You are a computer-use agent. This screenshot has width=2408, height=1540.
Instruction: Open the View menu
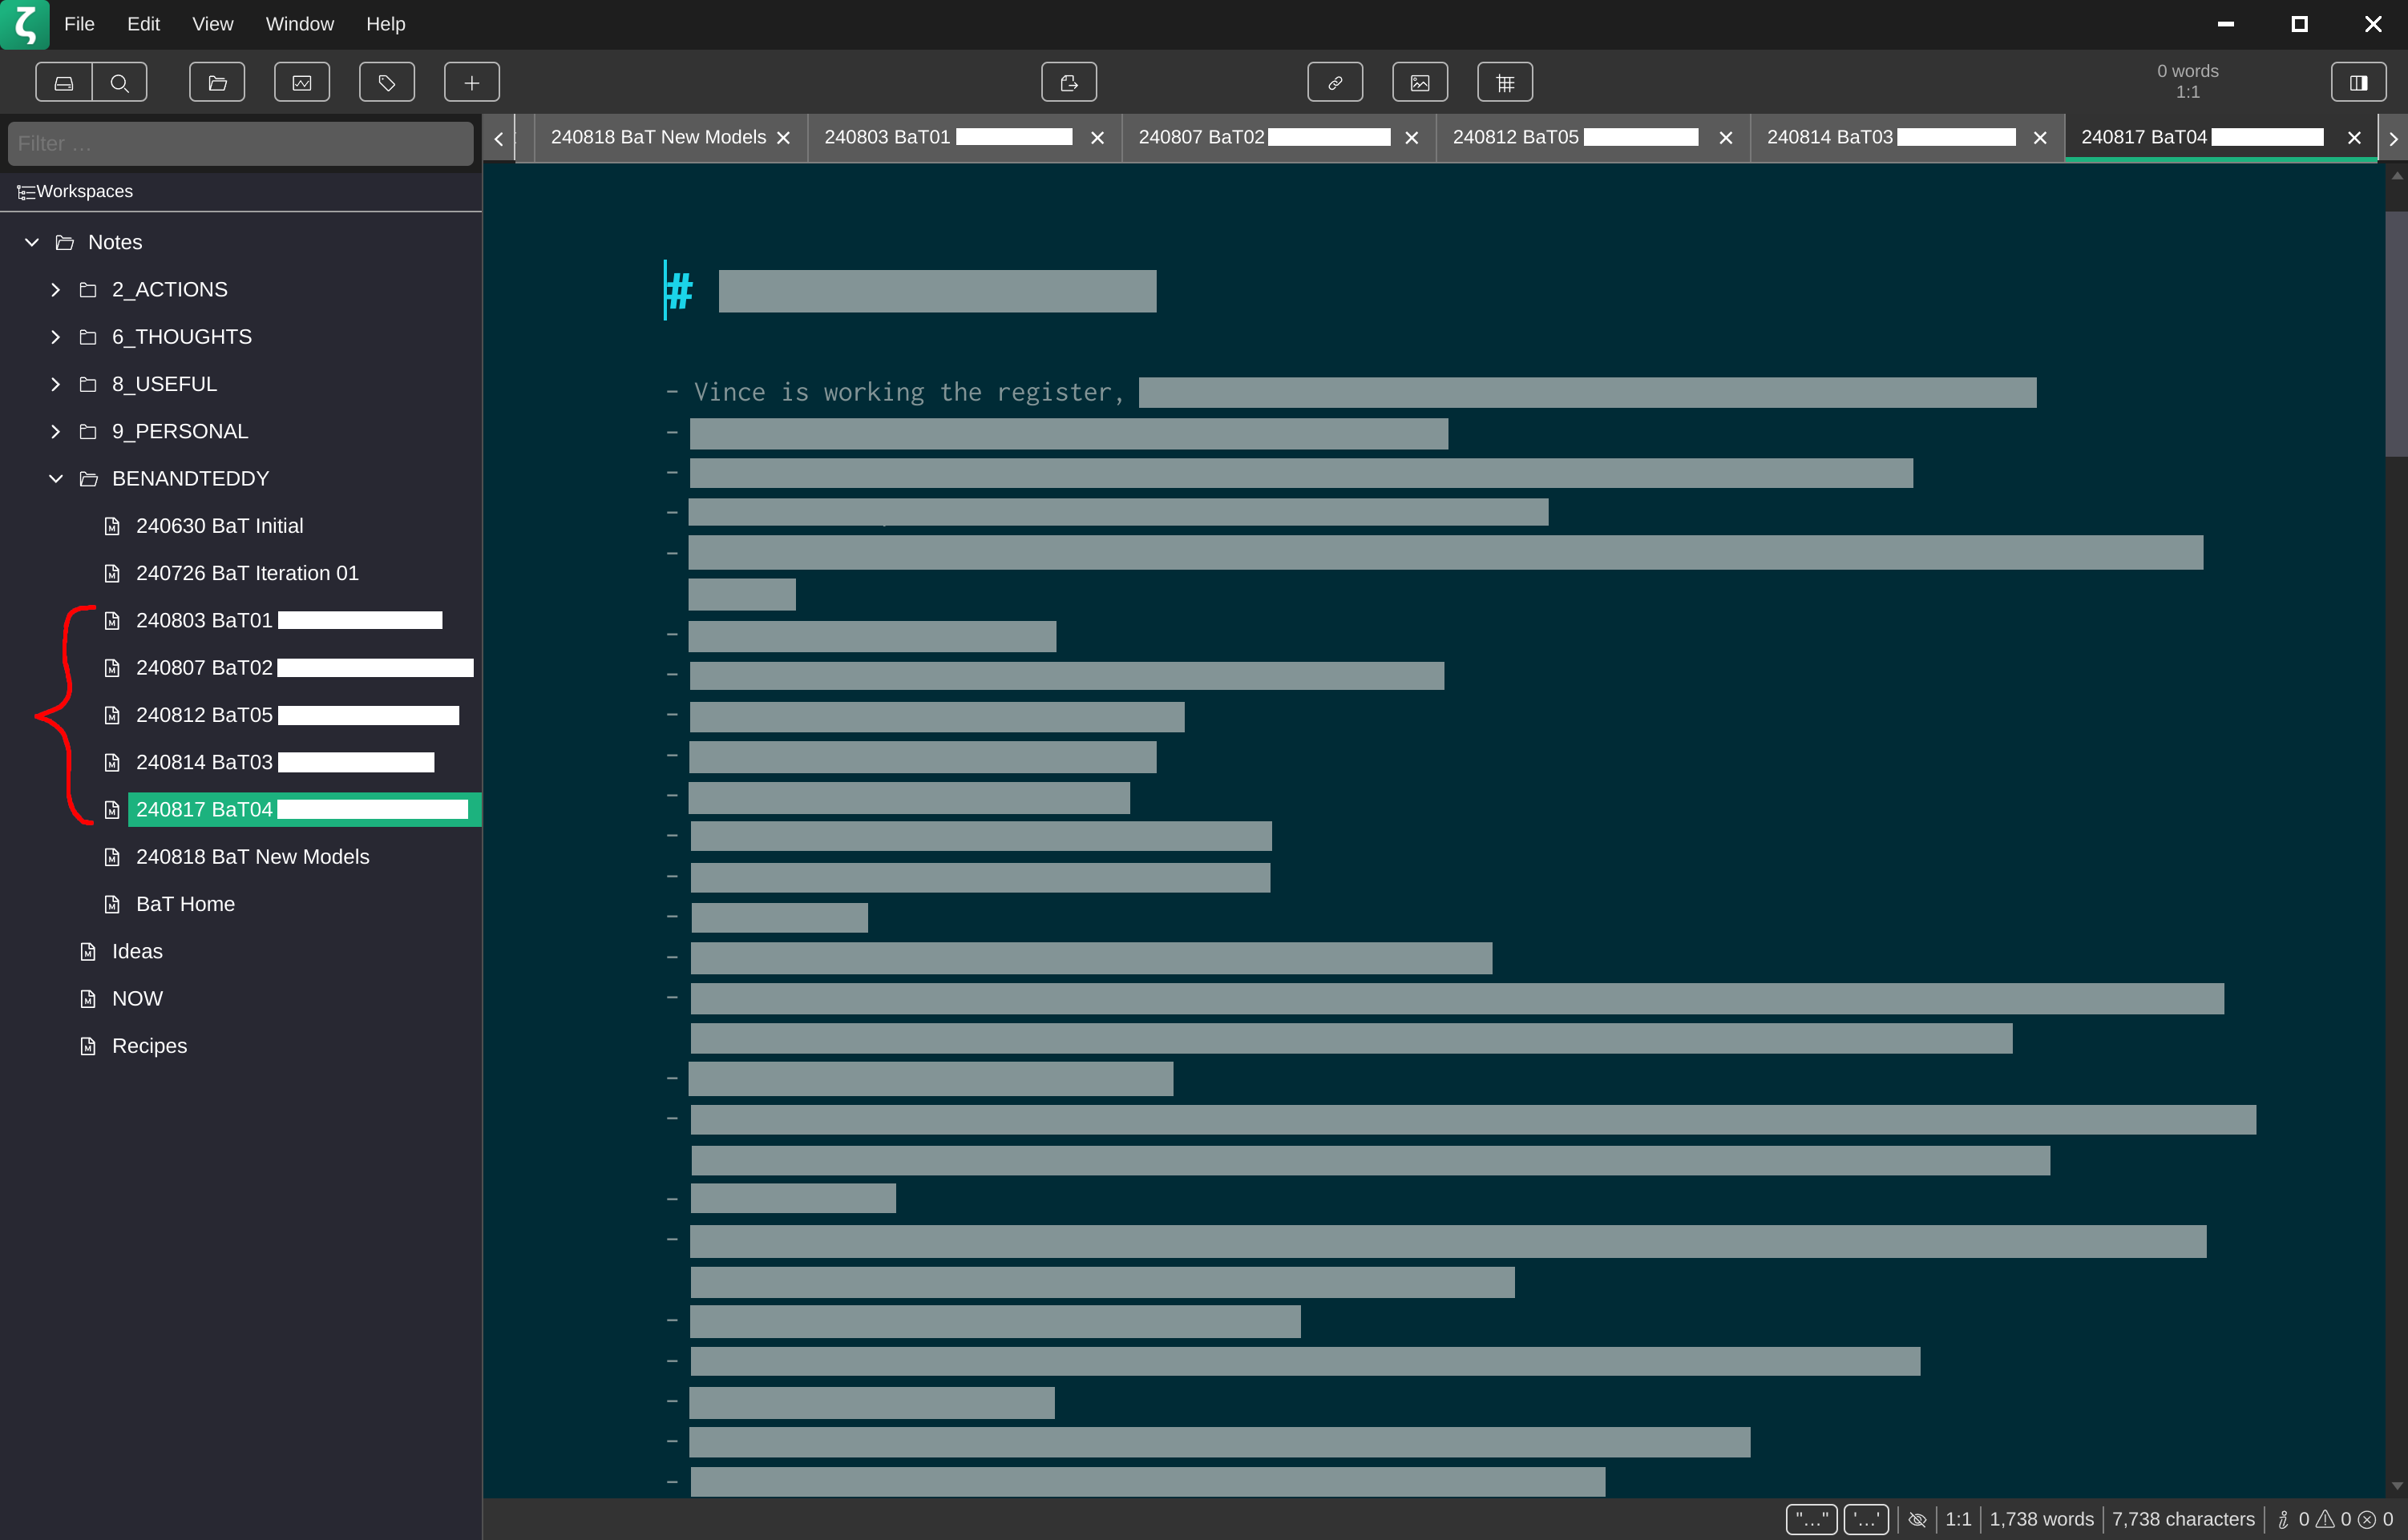[212, 24]
